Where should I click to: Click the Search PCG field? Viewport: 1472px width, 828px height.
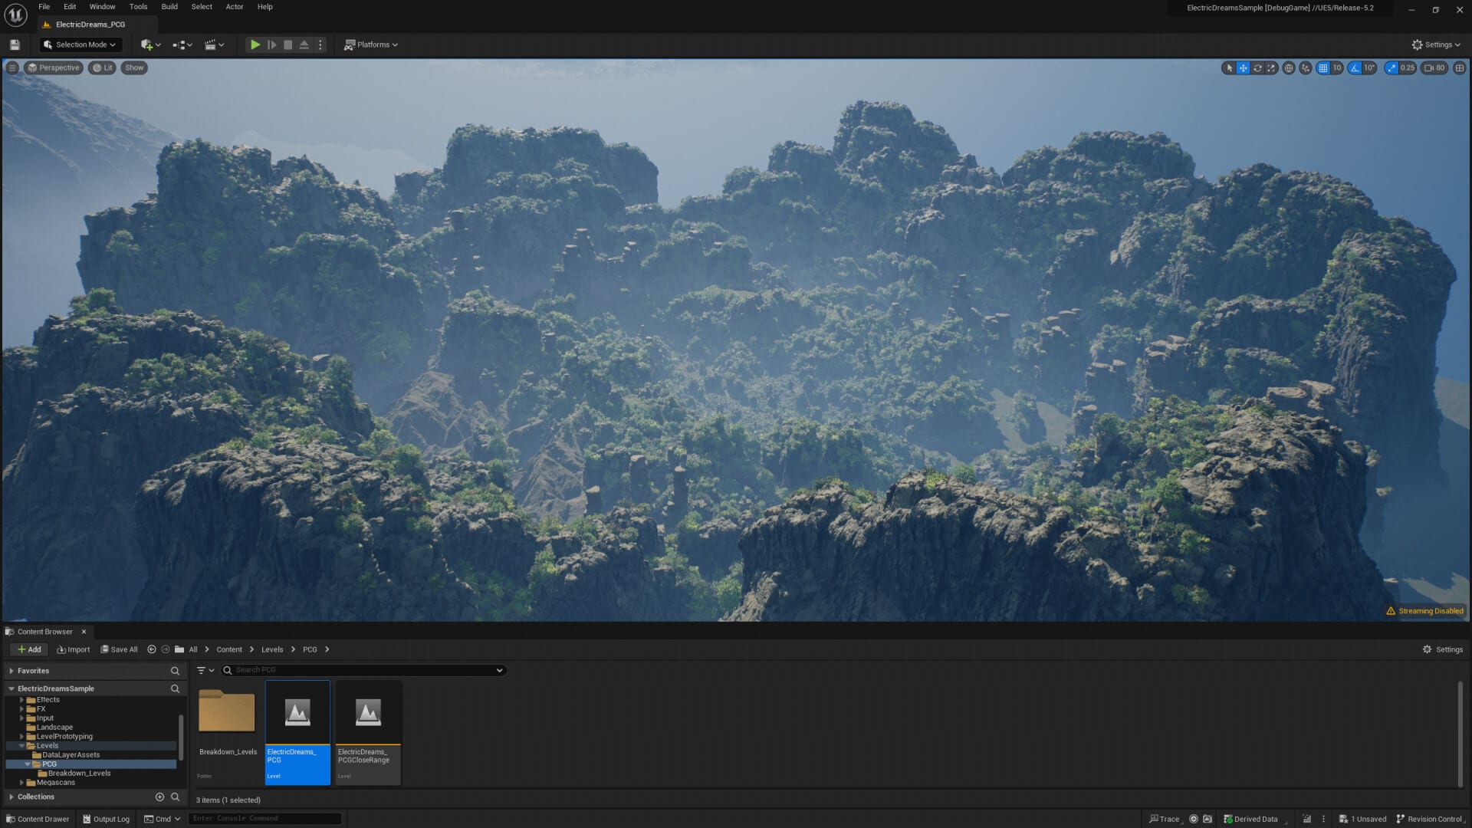click(363, 670)
